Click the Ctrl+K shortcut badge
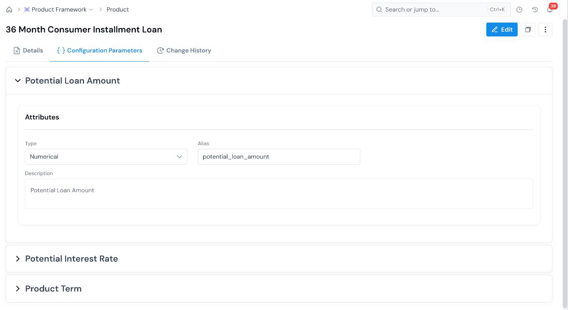The height and width of the screenshot is (310, 568). click(498, 9)
